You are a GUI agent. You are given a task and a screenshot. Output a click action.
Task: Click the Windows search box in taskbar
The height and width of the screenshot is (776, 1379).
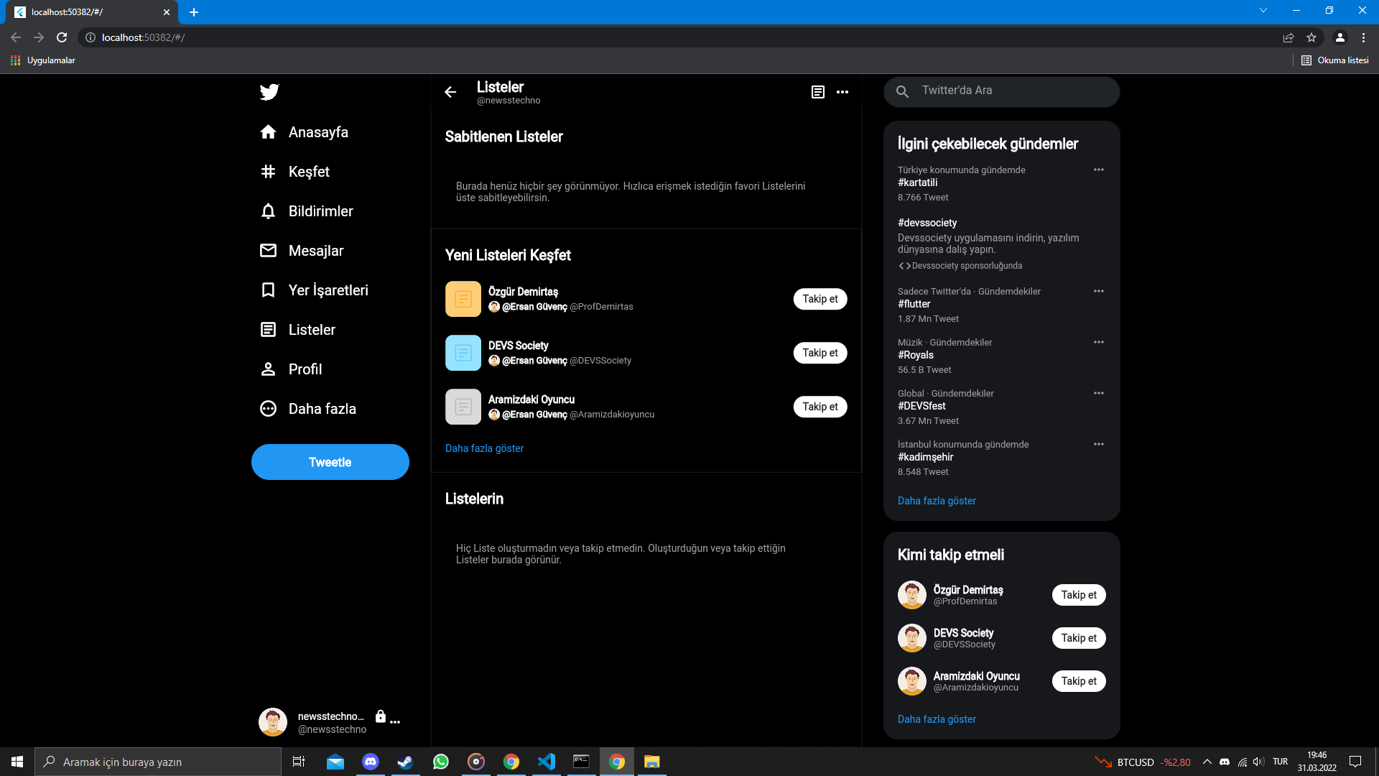pyautogui.click(x=158, y=762)
